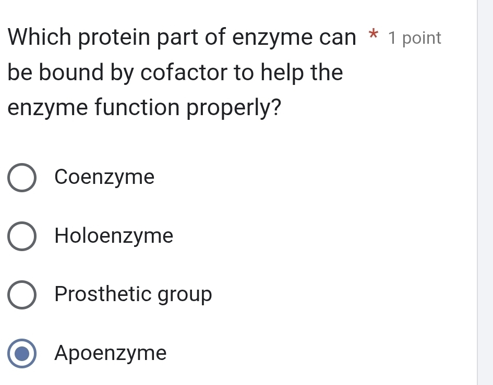Image resolution: width=493 pixels, height=385 pixels.
Task: Click the vertical scrollbar on the right
Action: (486, 193)
